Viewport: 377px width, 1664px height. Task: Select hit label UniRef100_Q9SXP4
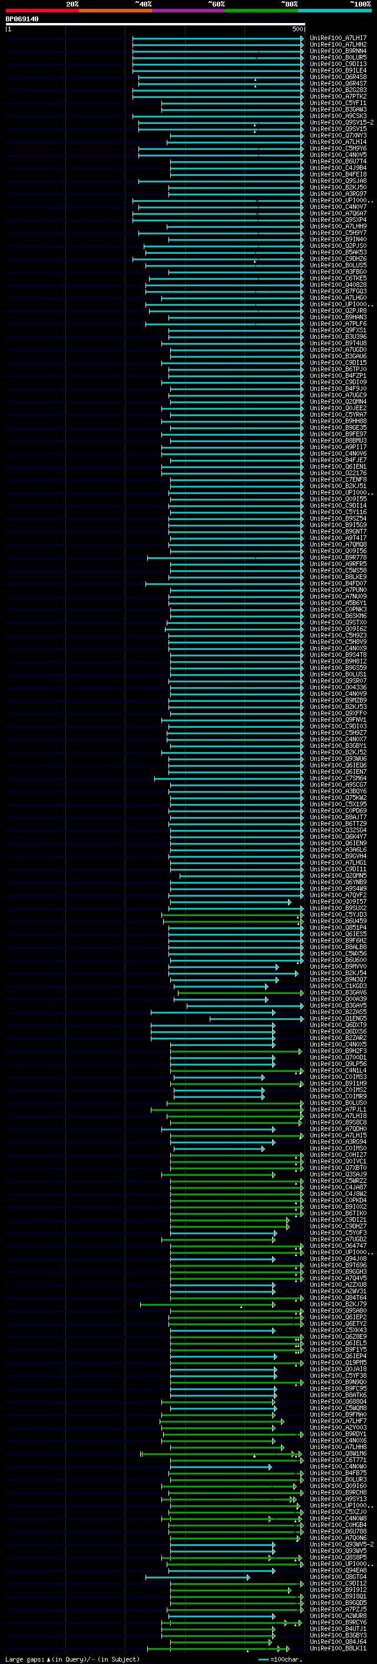(x=338, y=220)
